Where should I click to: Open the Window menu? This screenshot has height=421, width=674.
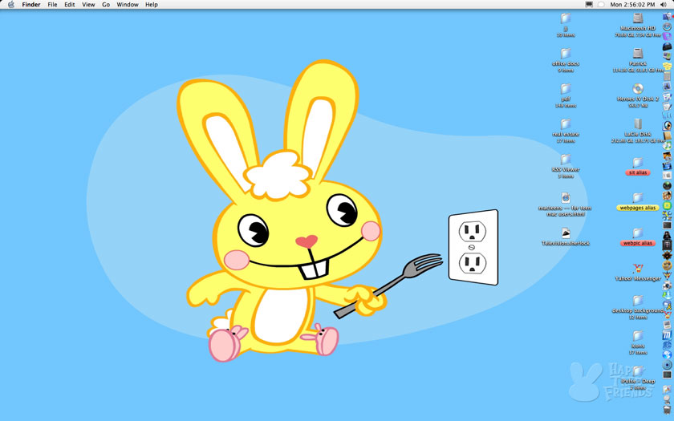point(128,4)
